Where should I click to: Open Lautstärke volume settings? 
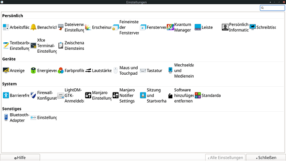click(x=98, y=71)
